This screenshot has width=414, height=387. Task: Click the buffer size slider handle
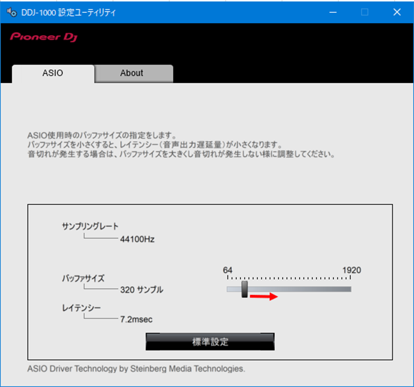click(245, 289)
